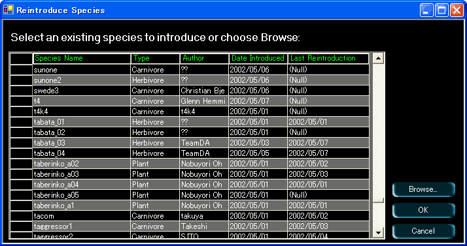The image size is (467, 246).
Task: Click the scrollbar up arrow
Action: click(378, 58)
